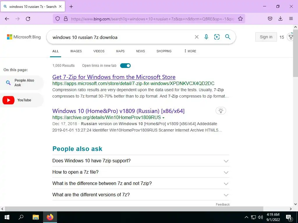This screenshot has width=298, height=223.
Task: Go back using the browser back arrow
Action: [7, 19]
